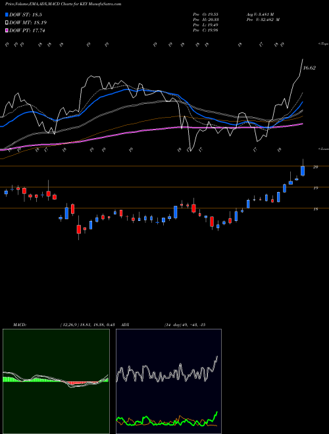Click the 18 price axis label
Image resolution: width=329 pixels, height=434 pixels.
(315, 209)
